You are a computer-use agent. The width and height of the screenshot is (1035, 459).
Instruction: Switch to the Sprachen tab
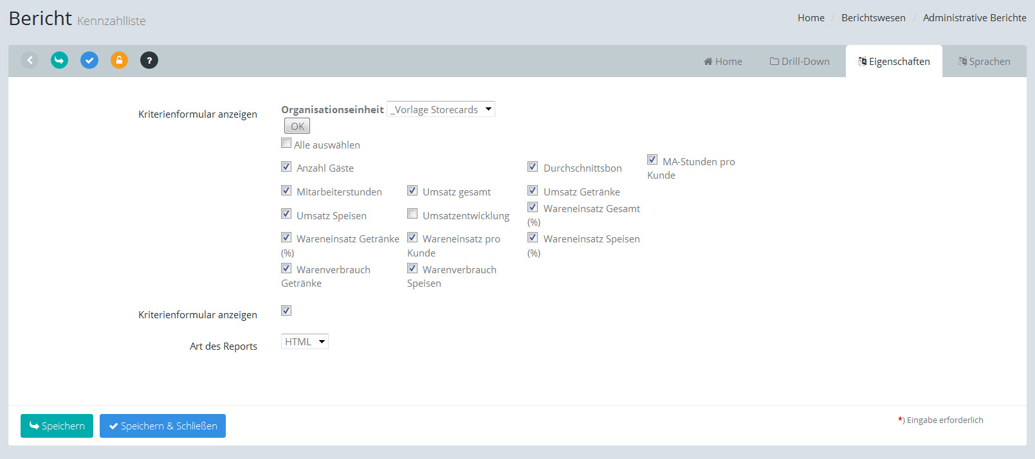[x=984, y=62]
